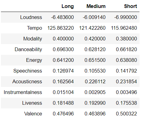141x120 pixels.
Task: Select the Instrumentalness row label
Action: (23, 92)
